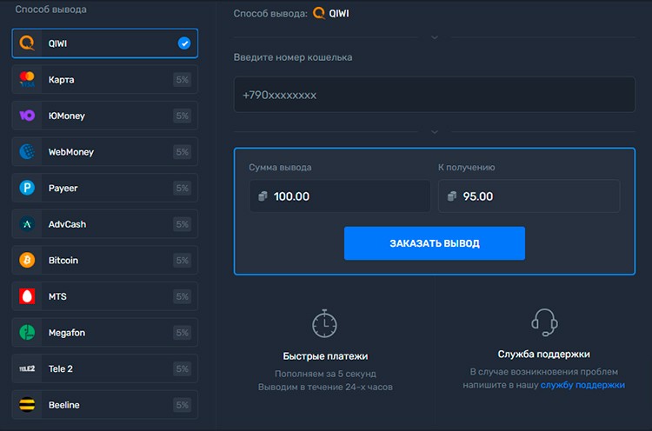The height and width of the screenshot is (431, 652).
Task: Click the headset support icon
Action: coord(544,322)
